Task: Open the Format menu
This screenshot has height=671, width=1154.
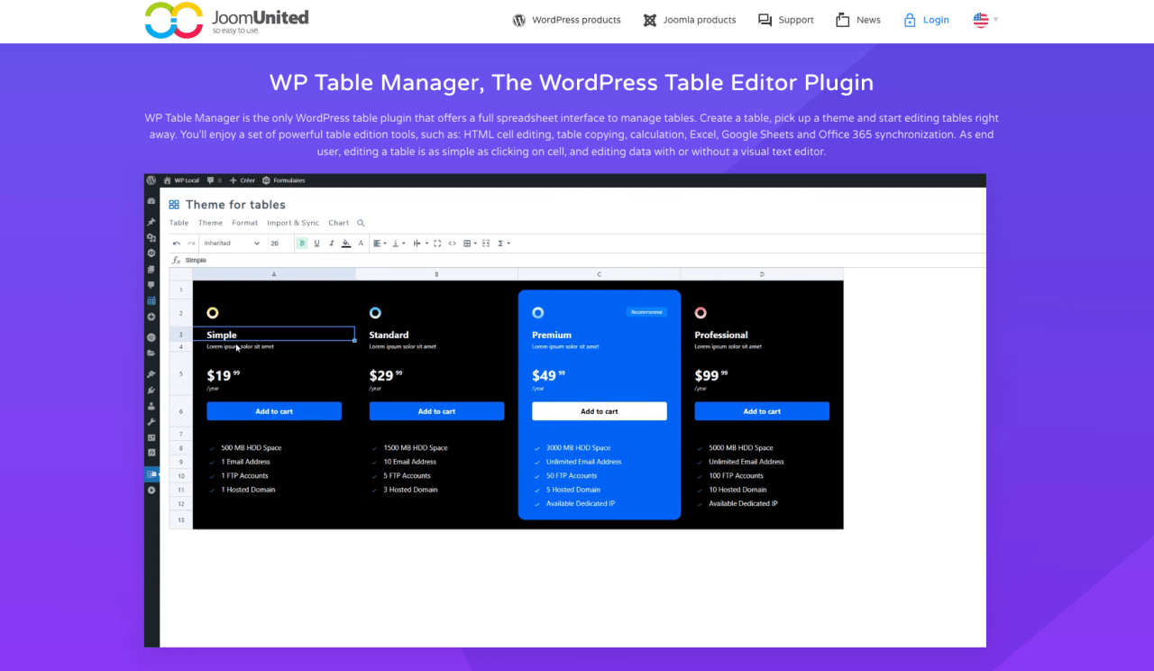Action: pos(244,223)
